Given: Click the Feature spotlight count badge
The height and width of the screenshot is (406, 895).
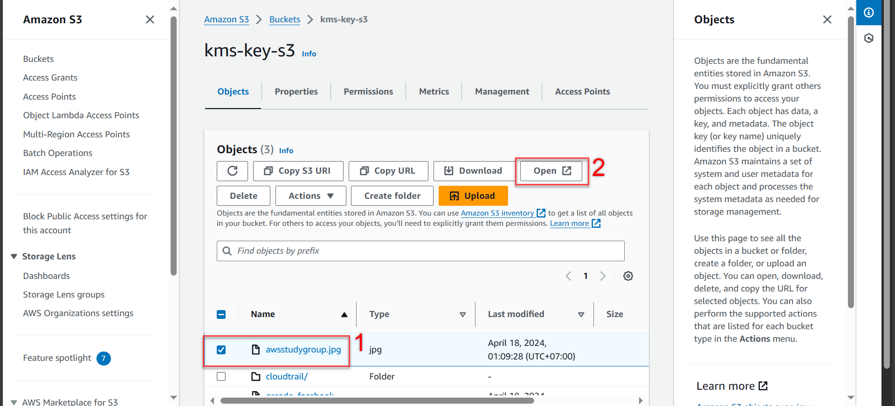Looking at the screenshot, I should click(103, 358).
